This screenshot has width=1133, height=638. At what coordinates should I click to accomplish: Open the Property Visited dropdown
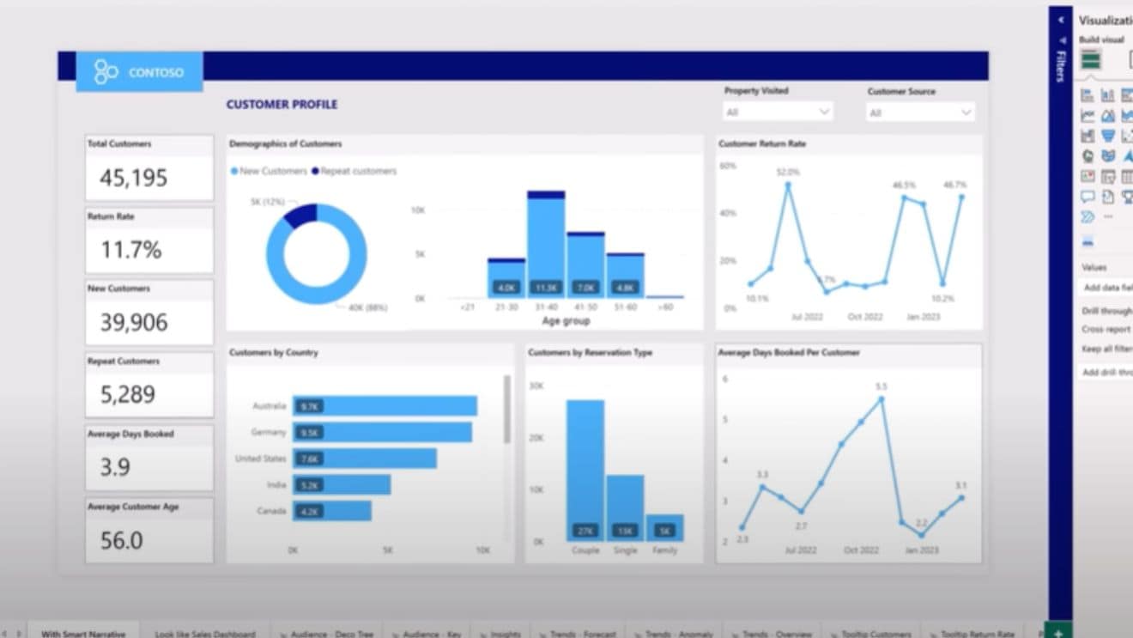(778, 112)
